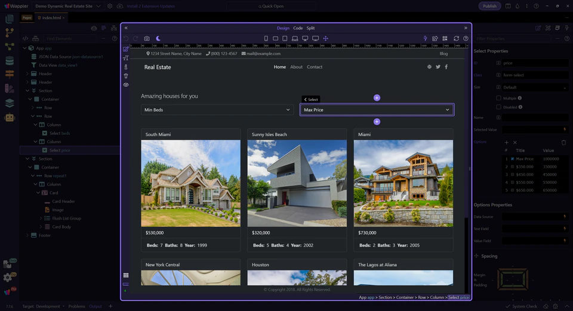
Task: Click the refresh icon in design toolbar
Action: (x=456, y=38)
